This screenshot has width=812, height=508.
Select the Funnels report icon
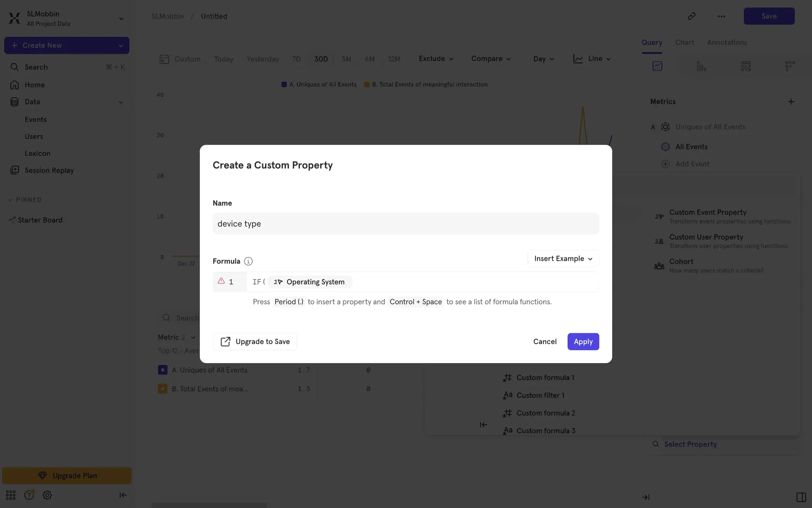click(701, 66)
